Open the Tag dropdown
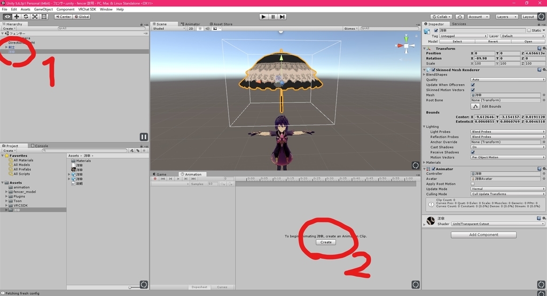Image resolution: width=547 pixels, height=296 pixels. click(x=463, y=36)
